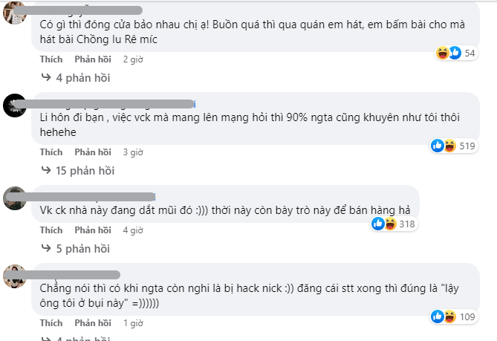The width and height of the screenshot is (497, 341).
Task: View reactions on the 318-reaction comment
Action: tap(393, 224)
